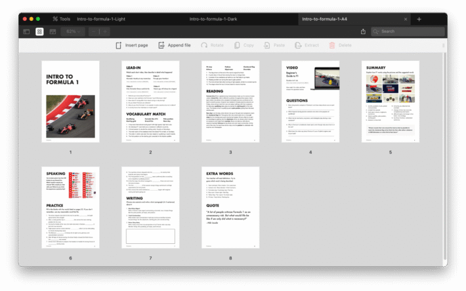Select the page thumbnails grid view
Screen dimensions: 466x291
(x=39, y=31)
